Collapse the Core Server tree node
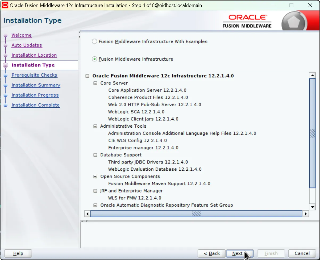 (95, 83)
